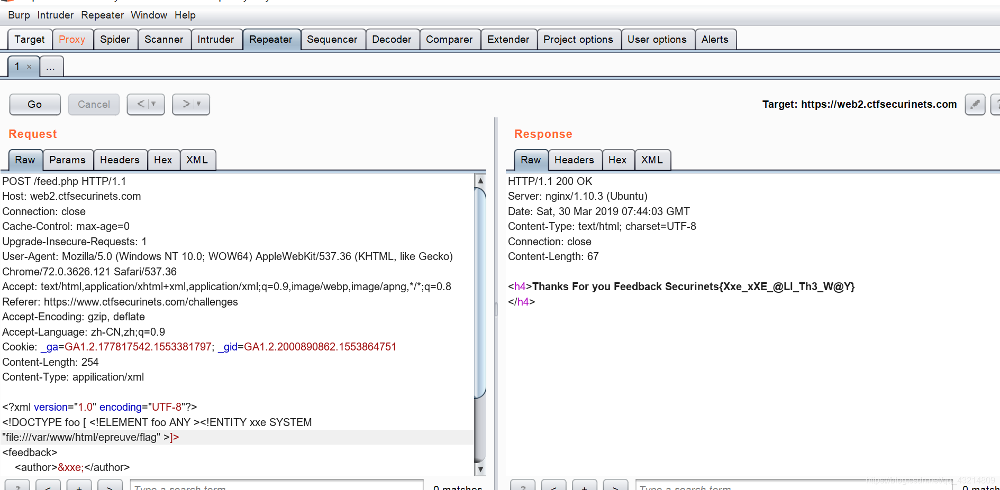The image size is (1000, 490).
Task: Show Request XML view
Action: (197, 160)
